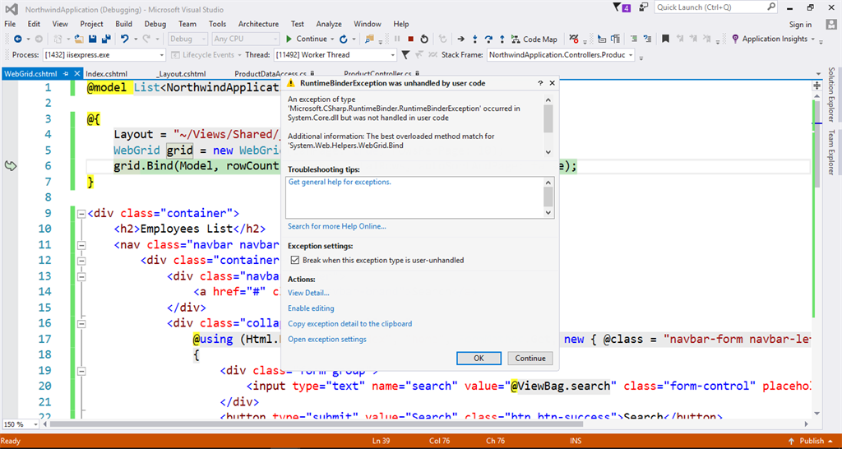Click the Step Over icon
This screenshot has width=842, height=449.
click(488, 39)
